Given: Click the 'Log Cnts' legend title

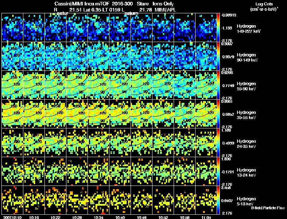Looking at the screenshot, I should (x=264, y=4).
